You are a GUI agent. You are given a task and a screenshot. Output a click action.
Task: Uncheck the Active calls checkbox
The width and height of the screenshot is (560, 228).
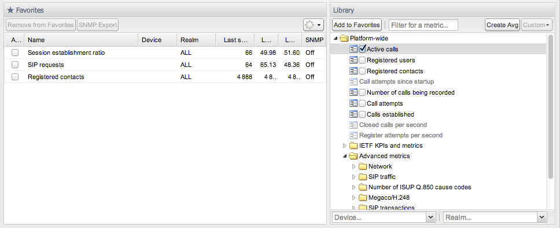362,49
